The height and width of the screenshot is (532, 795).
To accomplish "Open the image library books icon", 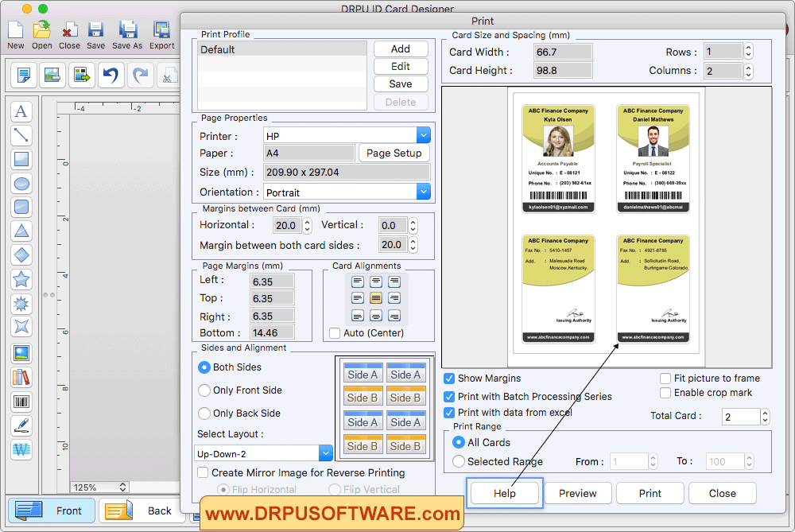I will (21, 377).
